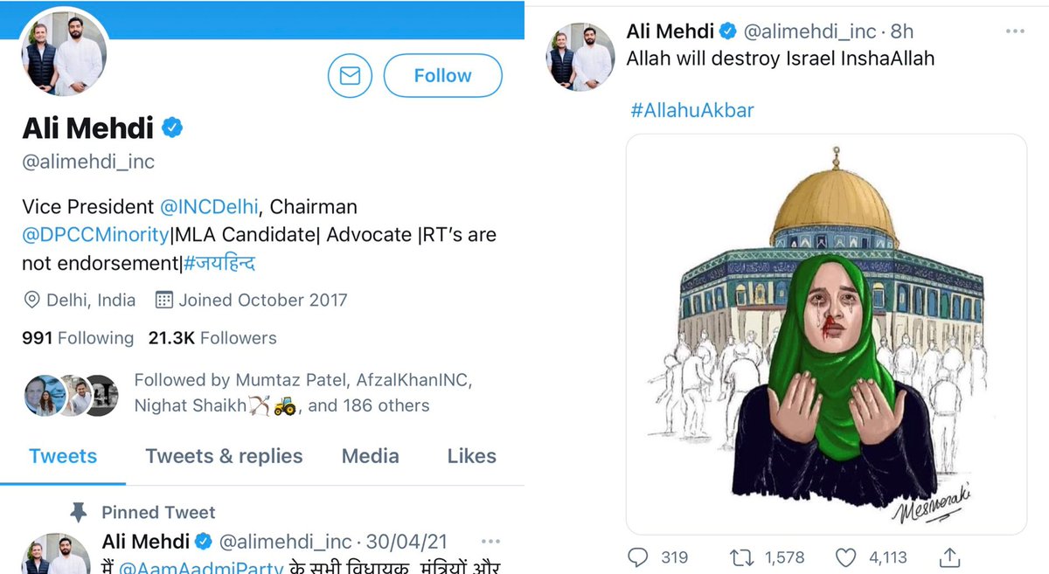The width and height of the screenshot is (1049, 574).
Task: Enlarge the Dome of the Rock artwork image
Action: point(827,335)
